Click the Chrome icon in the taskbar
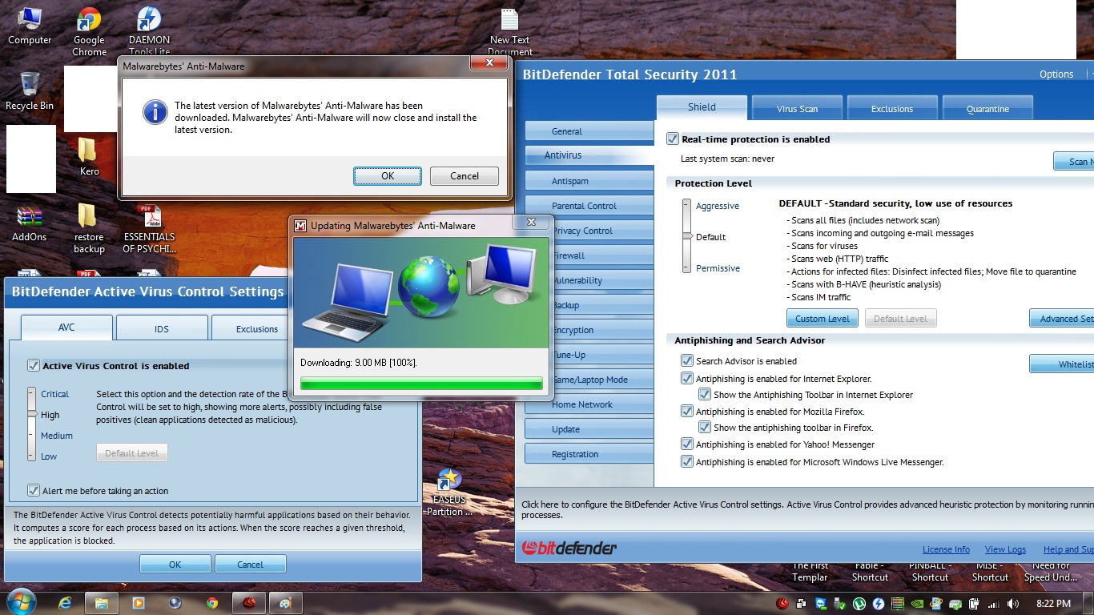This screenshot has height=615, width=1094. [x=211, y=603]
